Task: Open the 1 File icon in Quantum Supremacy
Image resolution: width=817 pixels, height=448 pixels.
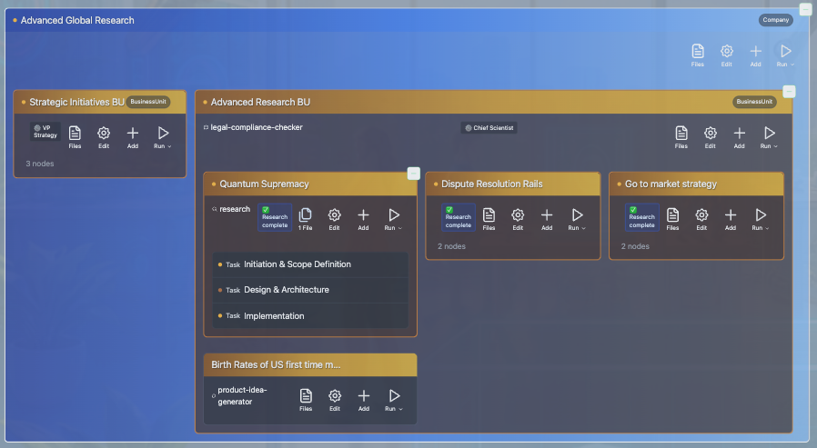Action: [306, 219]
